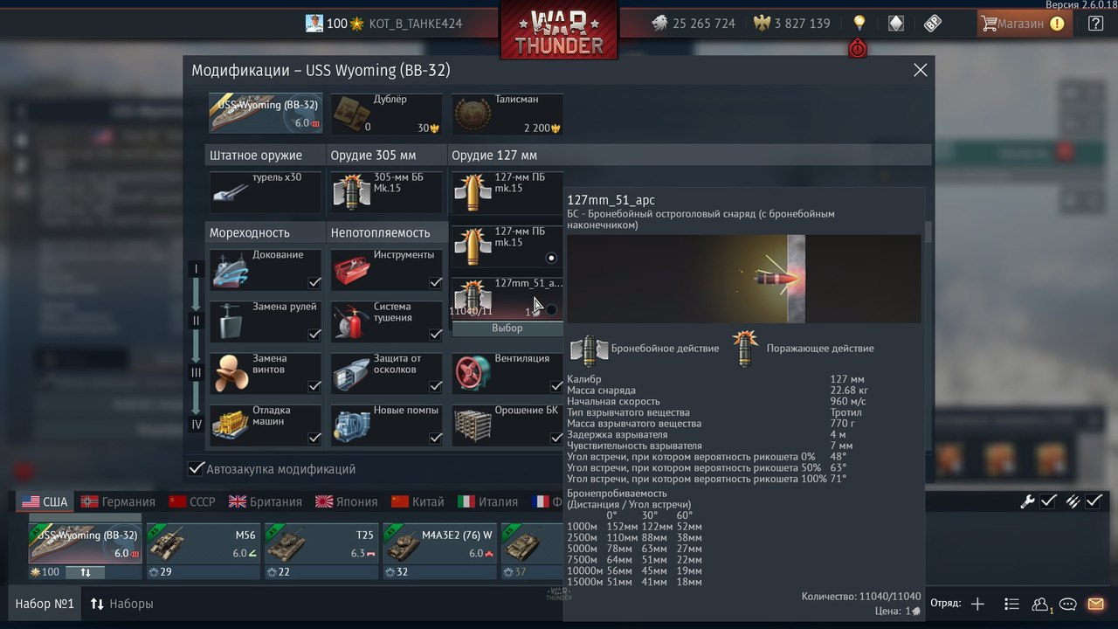The width and height of the screenshot is (1118, 629).
Task: Open the orange mail envelope icon
Action: click(x=1095, y=604)
